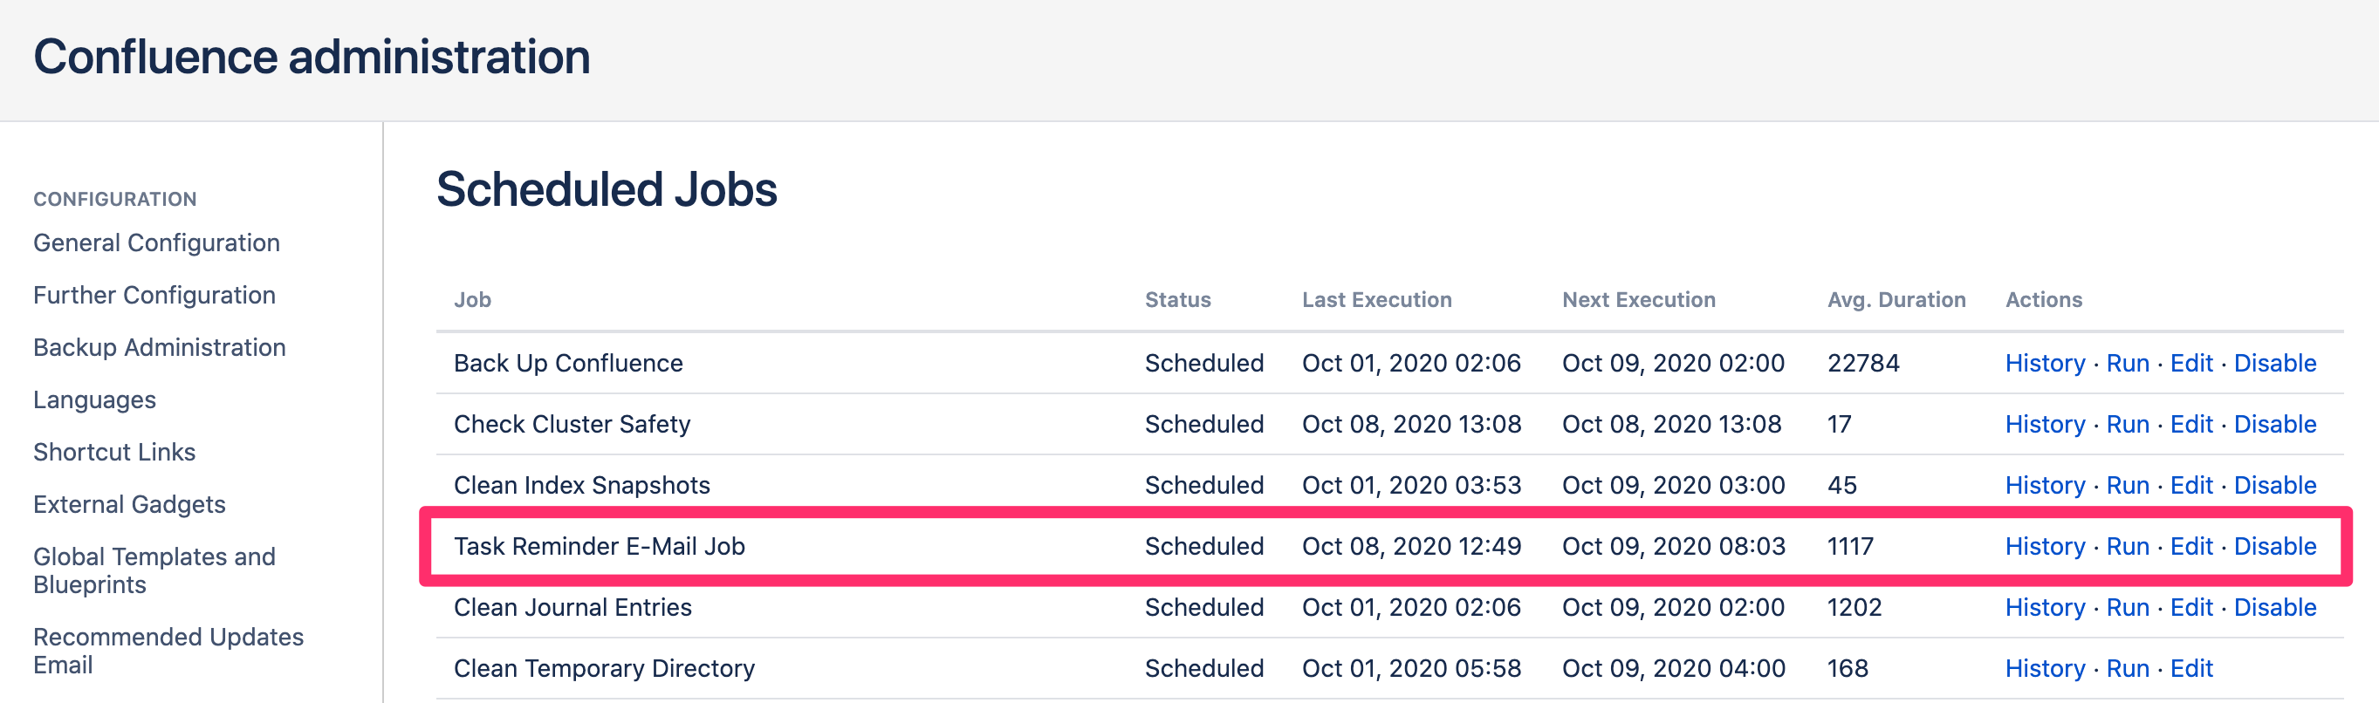View History of Check Cluster Safety job

point(2046,424)
